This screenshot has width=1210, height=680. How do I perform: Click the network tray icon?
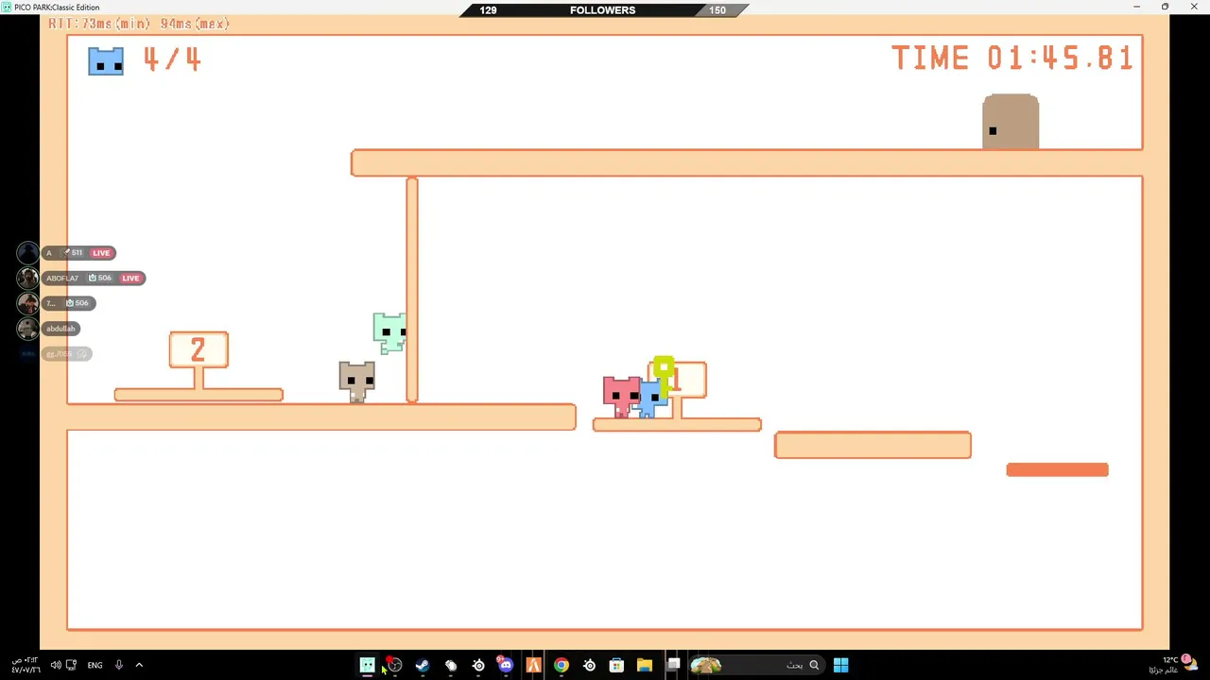pyautogui.click(x=72, y=665)
